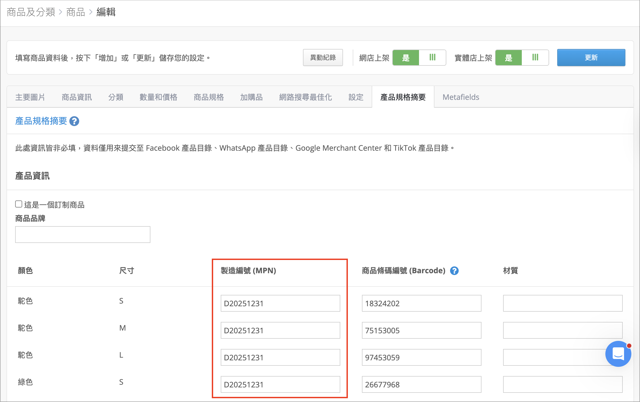Click 商品及分類 breadcrumb link
The height and width of the screenshot is (402, 640).
tap(31, 12)
